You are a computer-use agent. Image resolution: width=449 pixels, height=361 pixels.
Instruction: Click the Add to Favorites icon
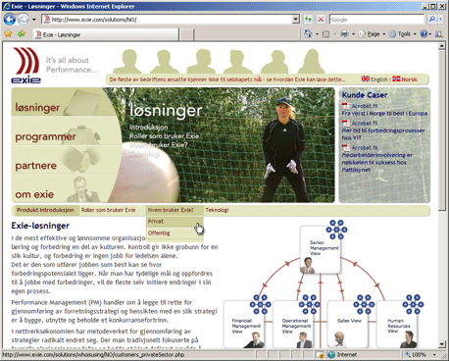point(22,33)
